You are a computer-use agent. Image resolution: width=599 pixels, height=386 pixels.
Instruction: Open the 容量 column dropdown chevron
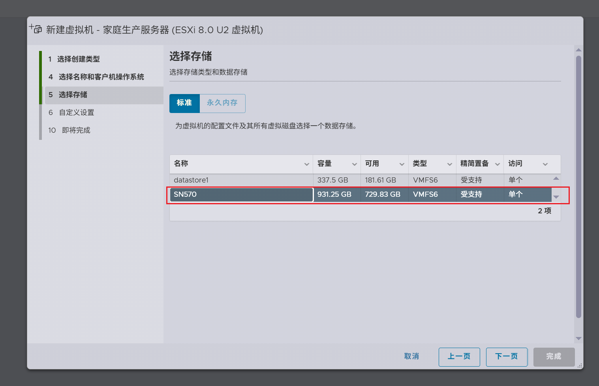tap(354, 164)
